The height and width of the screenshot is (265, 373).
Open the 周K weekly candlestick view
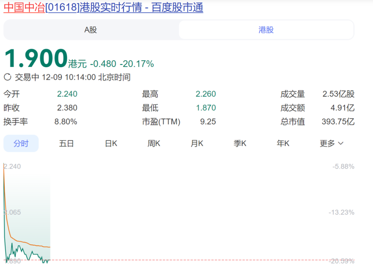click(x=153, y=143)
